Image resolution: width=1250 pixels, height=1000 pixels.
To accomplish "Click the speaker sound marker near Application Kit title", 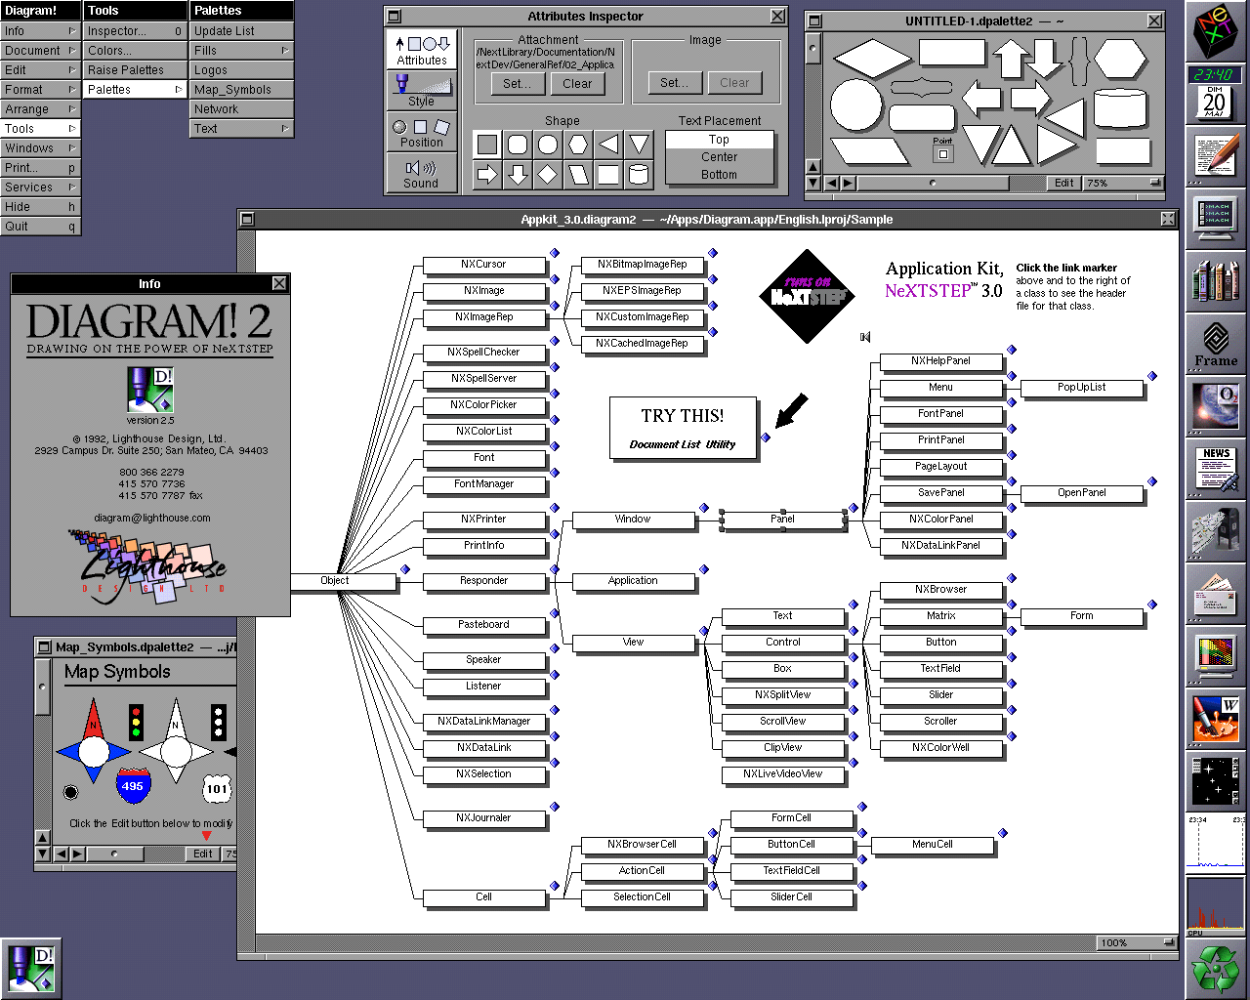I will pos(864,337).
